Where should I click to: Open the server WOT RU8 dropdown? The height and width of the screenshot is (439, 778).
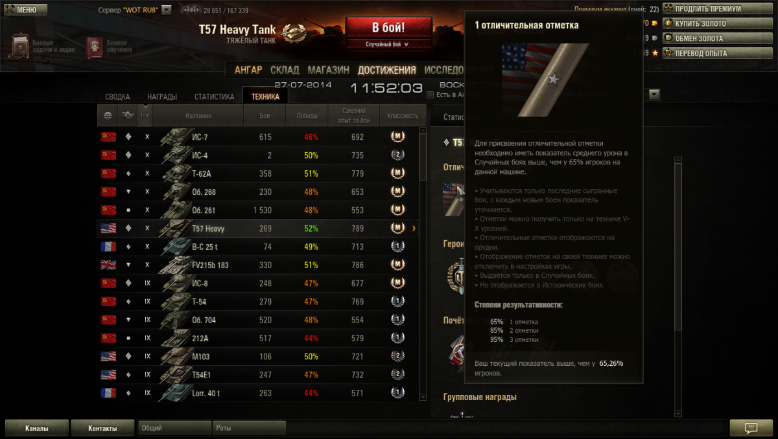tap(166, 10)
